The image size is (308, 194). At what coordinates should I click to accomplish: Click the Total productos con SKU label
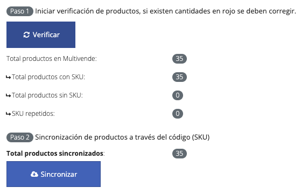[48, 77]
